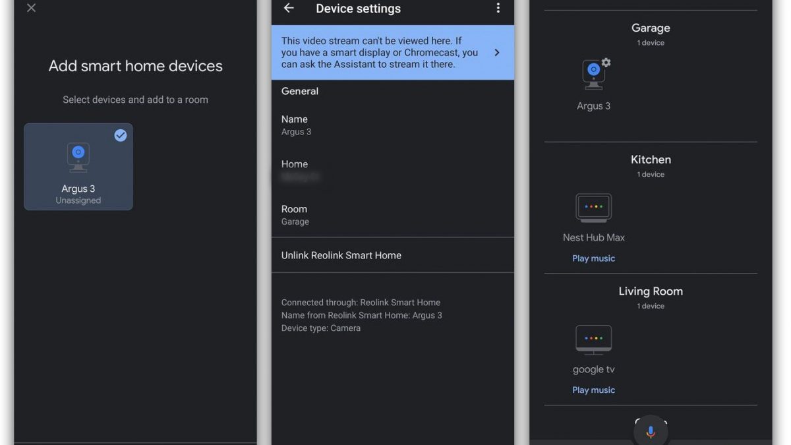This screenshot has height=445, width=791.
Task: Play music on google tv
Action: click(593, 390)
